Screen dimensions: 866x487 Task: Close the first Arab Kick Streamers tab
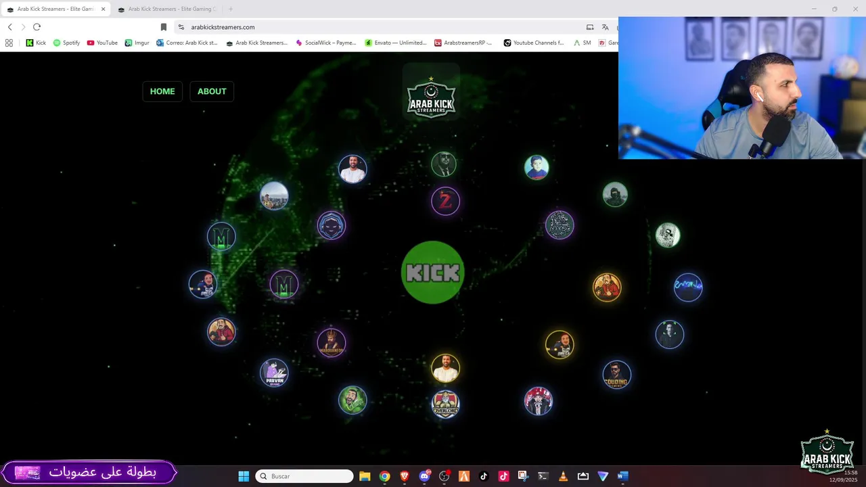pyautogui.click(x=103, y=9)
